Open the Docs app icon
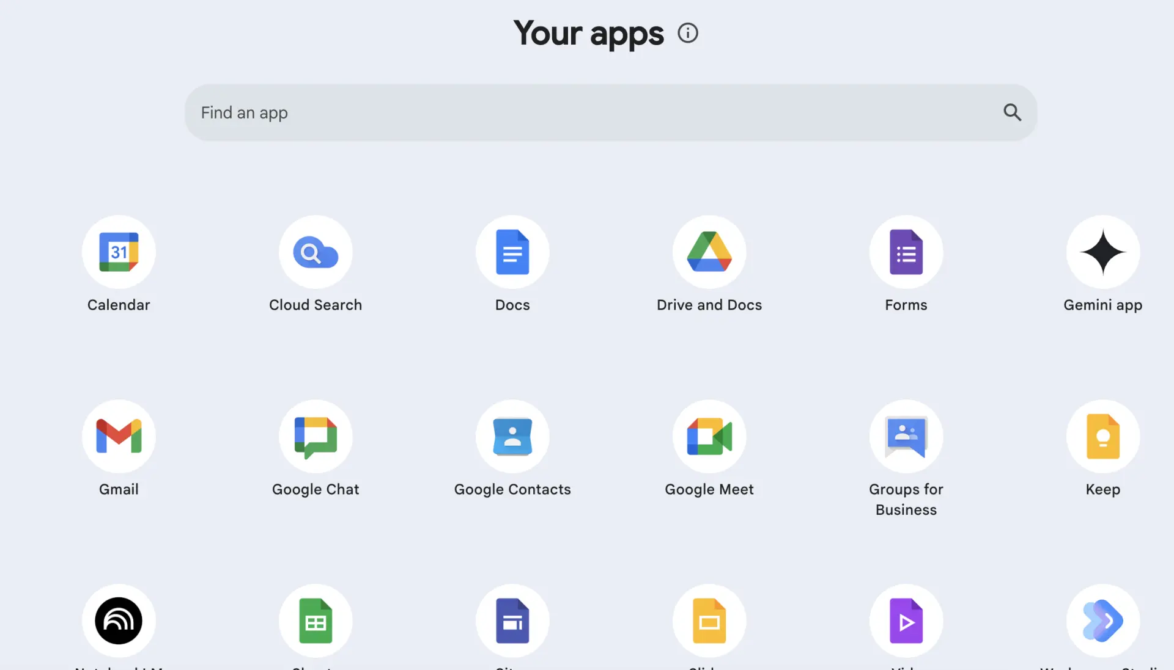This screenshot has height=670, width=1174. pyautogui.click(x=512, y=252)
